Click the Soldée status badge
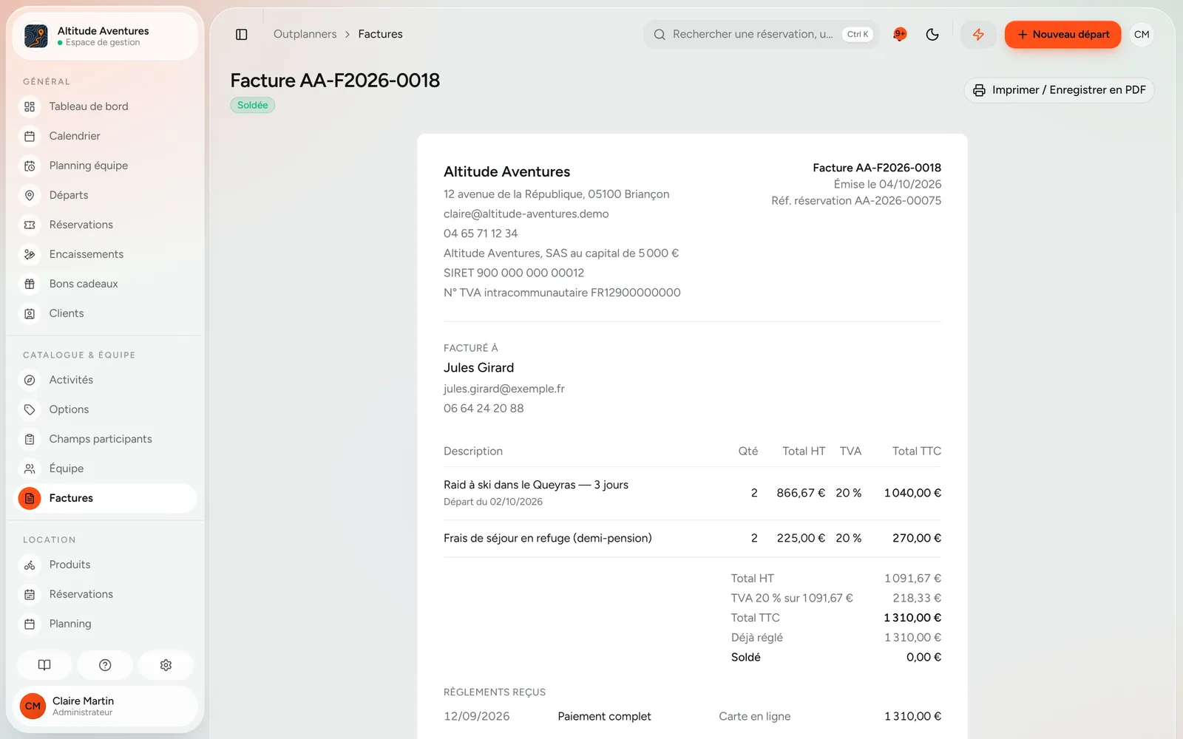 pyautogui.click(x=253, y=105)
